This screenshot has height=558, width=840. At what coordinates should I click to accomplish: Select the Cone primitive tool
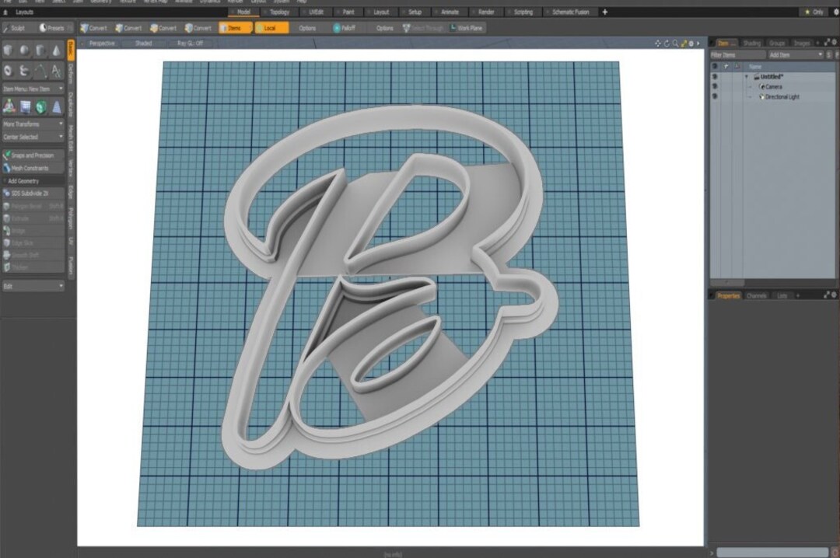pos(56,51)
